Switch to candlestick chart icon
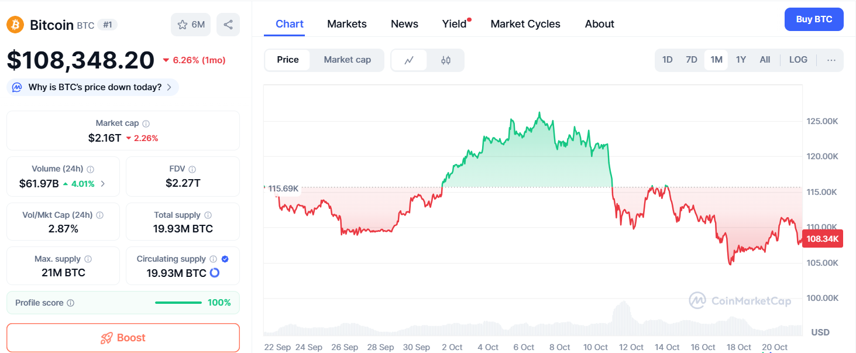 pos(446,60)
